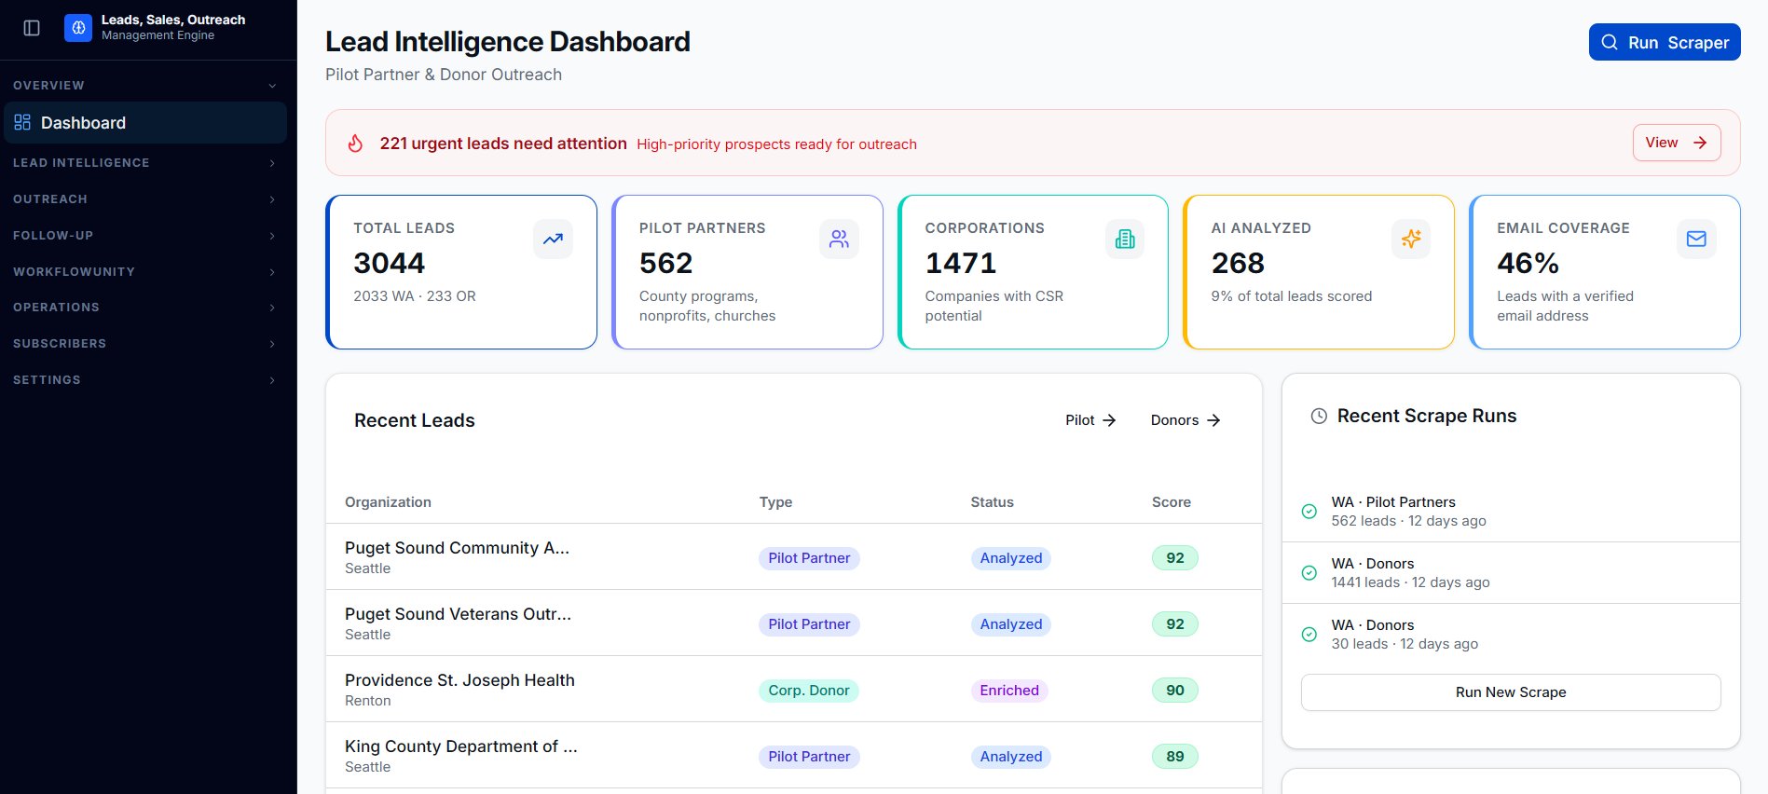
Task: Open the Pilot Partners stat card
Action: click(x=747, y=272)
